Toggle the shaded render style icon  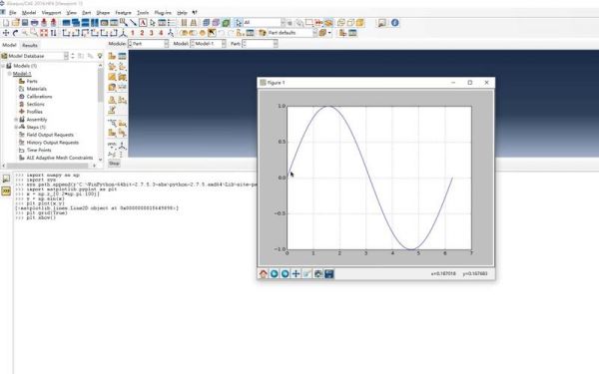click(226, 23)
